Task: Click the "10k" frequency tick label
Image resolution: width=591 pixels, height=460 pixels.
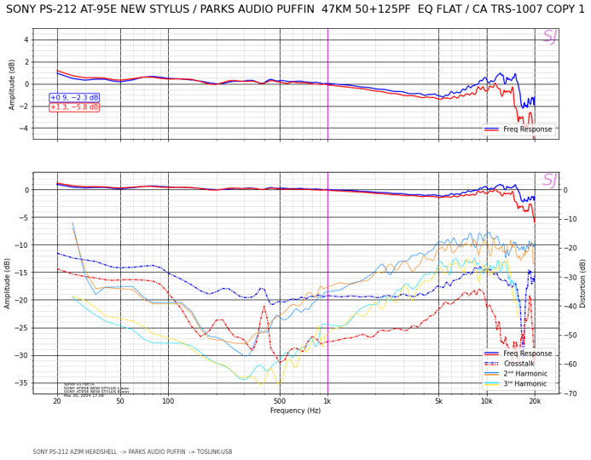Action: 487,401
